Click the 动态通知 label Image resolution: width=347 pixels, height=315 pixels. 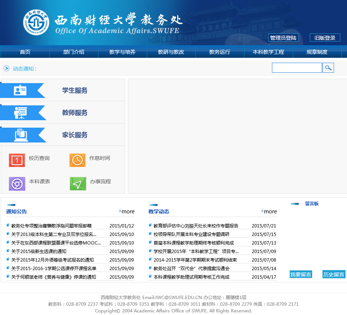[25, 69]
